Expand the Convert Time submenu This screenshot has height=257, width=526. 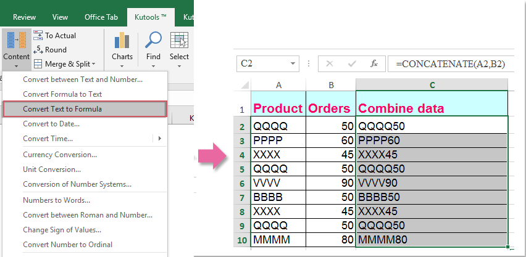tap(159, 139)
